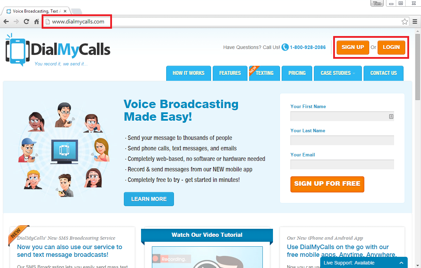Play the video tutorial thumbnail

point(207,257)
